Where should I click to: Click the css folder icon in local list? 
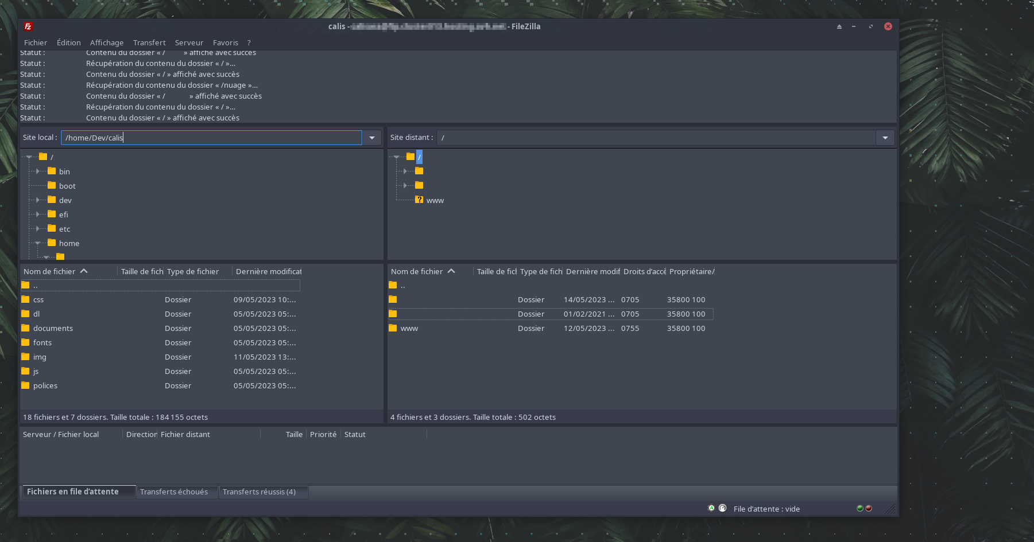[25, 299]
